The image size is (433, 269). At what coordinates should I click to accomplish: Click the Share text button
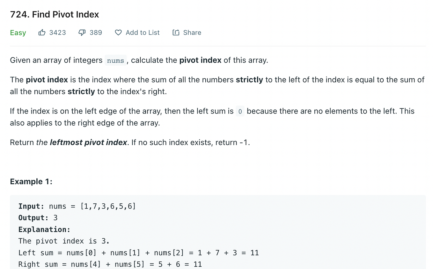192,32
